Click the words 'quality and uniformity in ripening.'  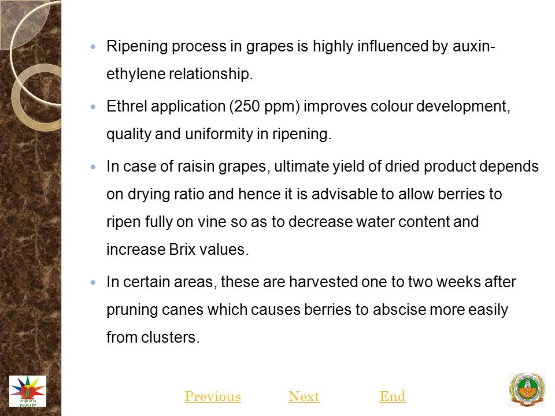pyautogui.click(x=219, y=134)
